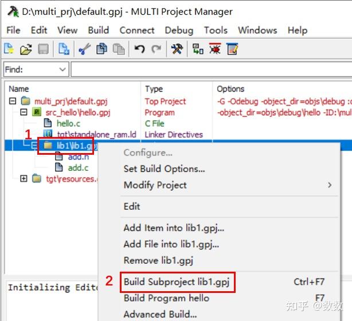Open the Tools menu
352x321 pixels.
coord(216,30)
